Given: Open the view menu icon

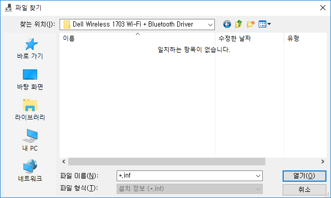Looking at the screenshot, I should 264,24.
